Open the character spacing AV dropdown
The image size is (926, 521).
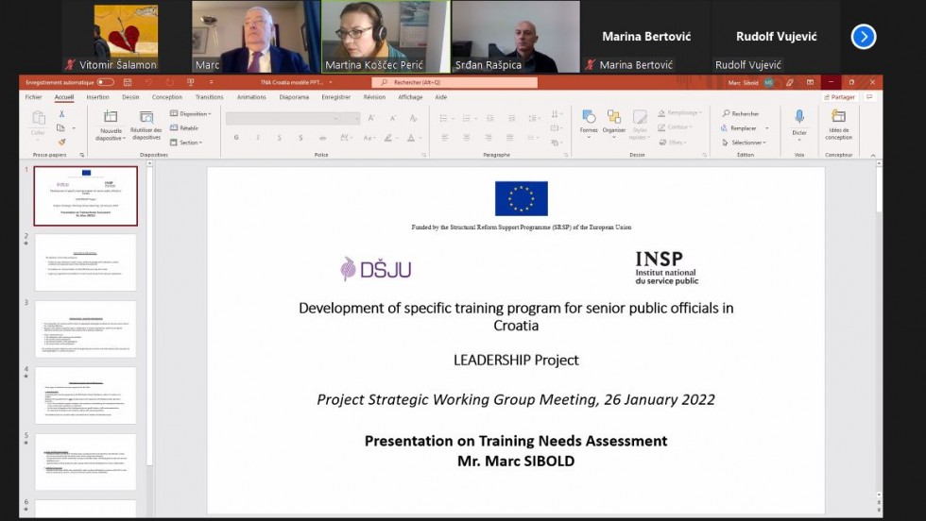(346, 138)
